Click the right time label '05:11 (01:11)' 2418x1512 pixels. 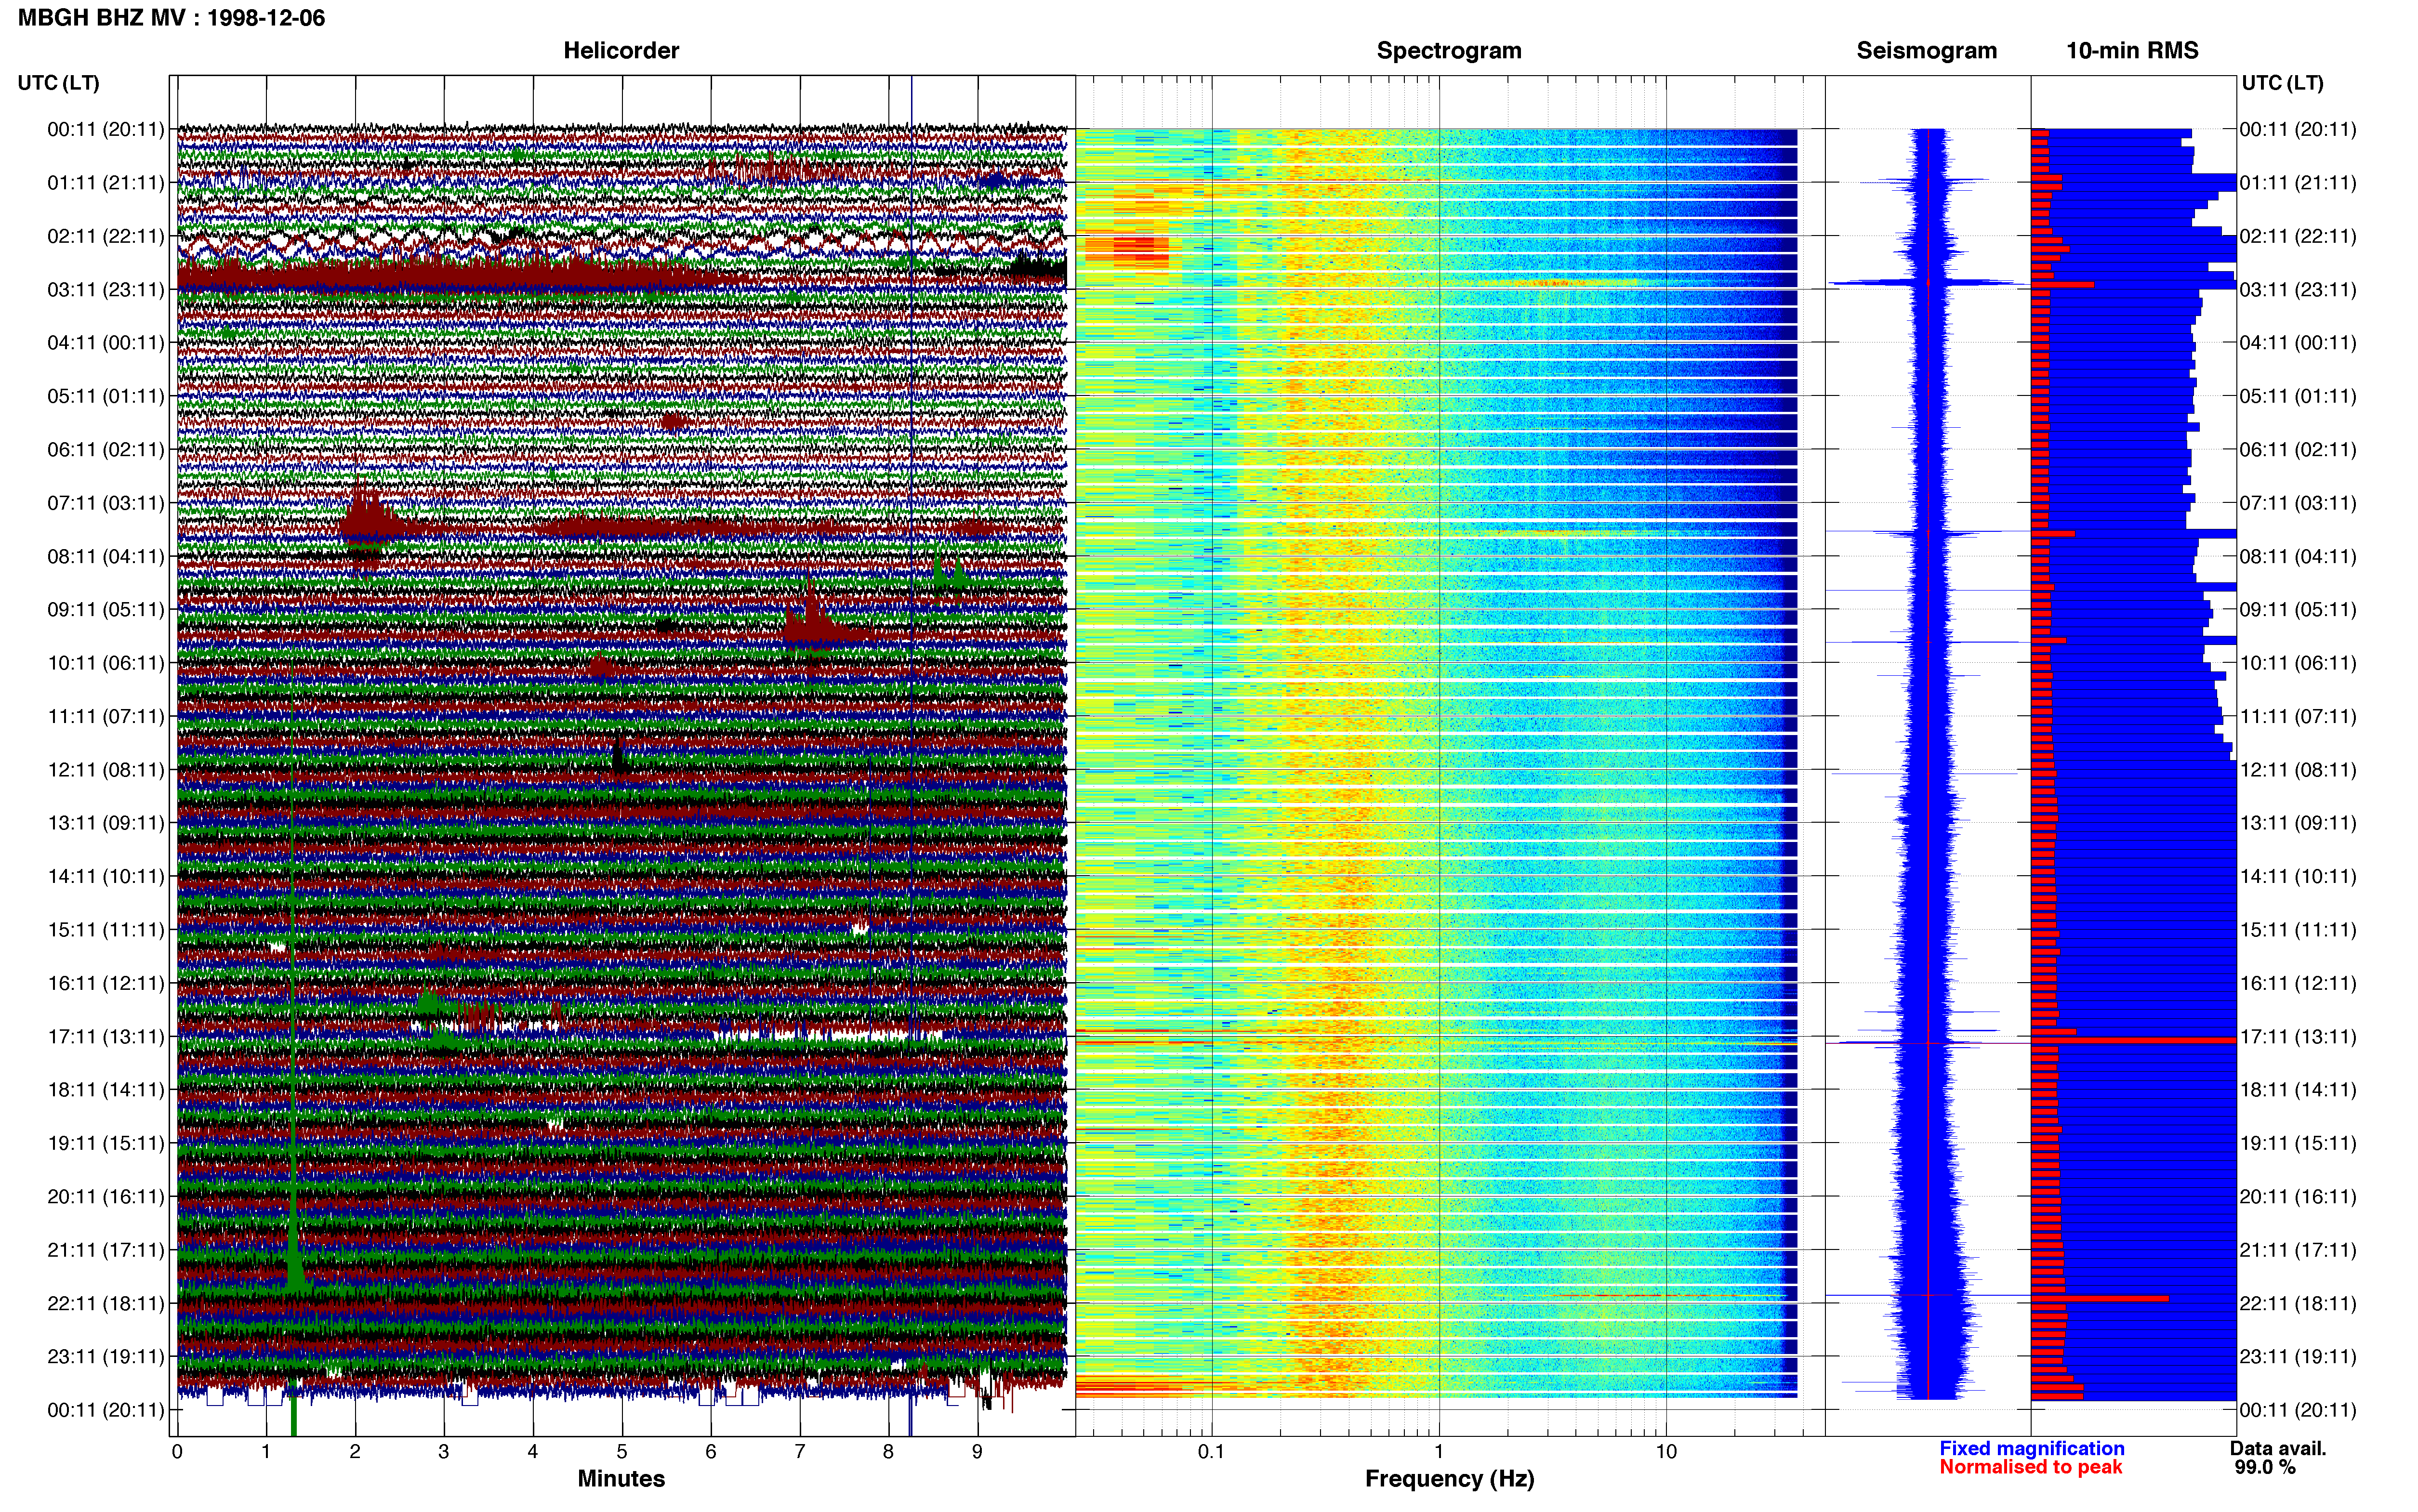(x=2298, y=396)
